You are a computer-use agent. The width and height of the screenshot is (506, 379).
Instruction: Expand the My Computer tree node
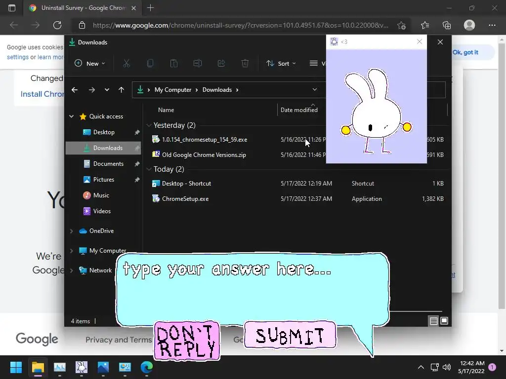[71, 251]
